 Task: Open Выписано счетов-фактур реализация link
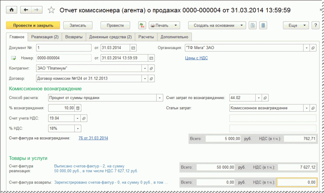pos(96,168)
